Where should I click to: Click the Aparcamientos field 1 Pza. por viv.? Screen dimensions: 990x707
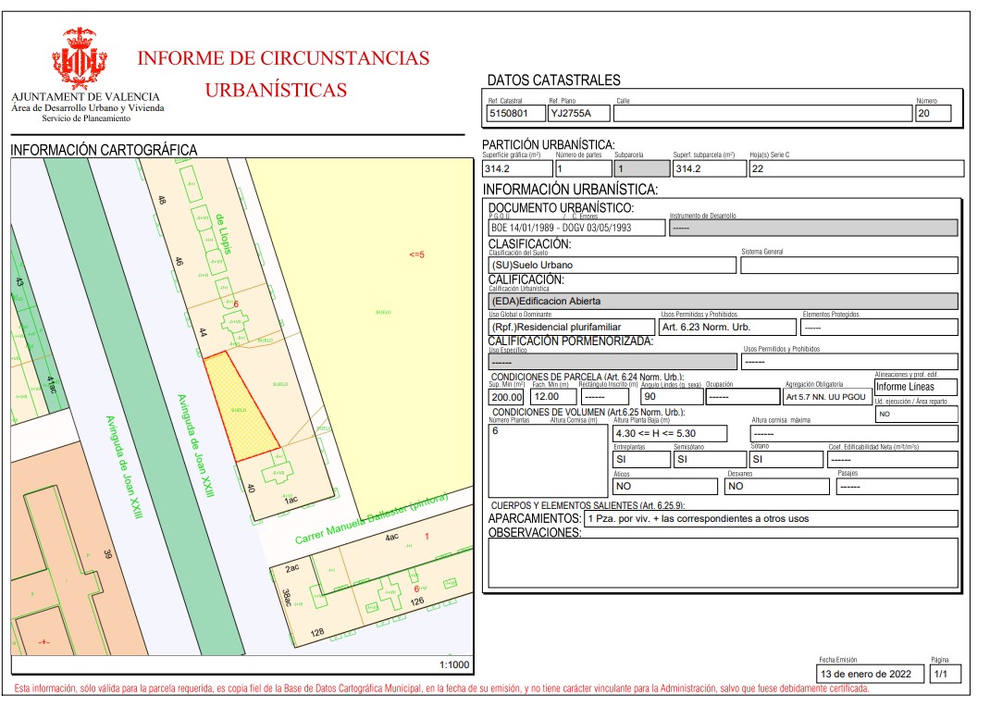pos(771,519)
